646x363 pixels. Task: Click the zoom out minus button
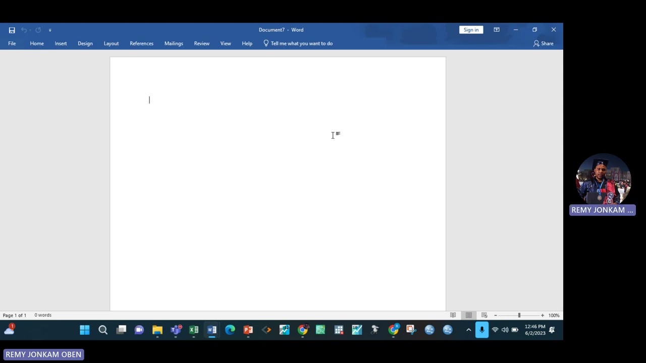pos(496,315)
